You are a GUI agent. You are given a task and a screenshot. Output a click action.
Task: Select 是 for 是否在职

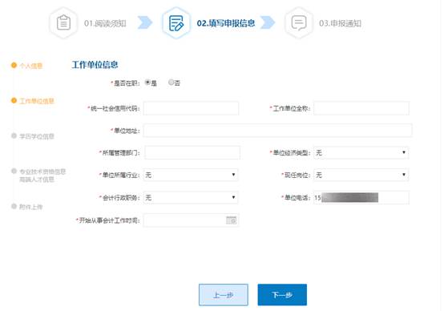click(x=147, y=83)
